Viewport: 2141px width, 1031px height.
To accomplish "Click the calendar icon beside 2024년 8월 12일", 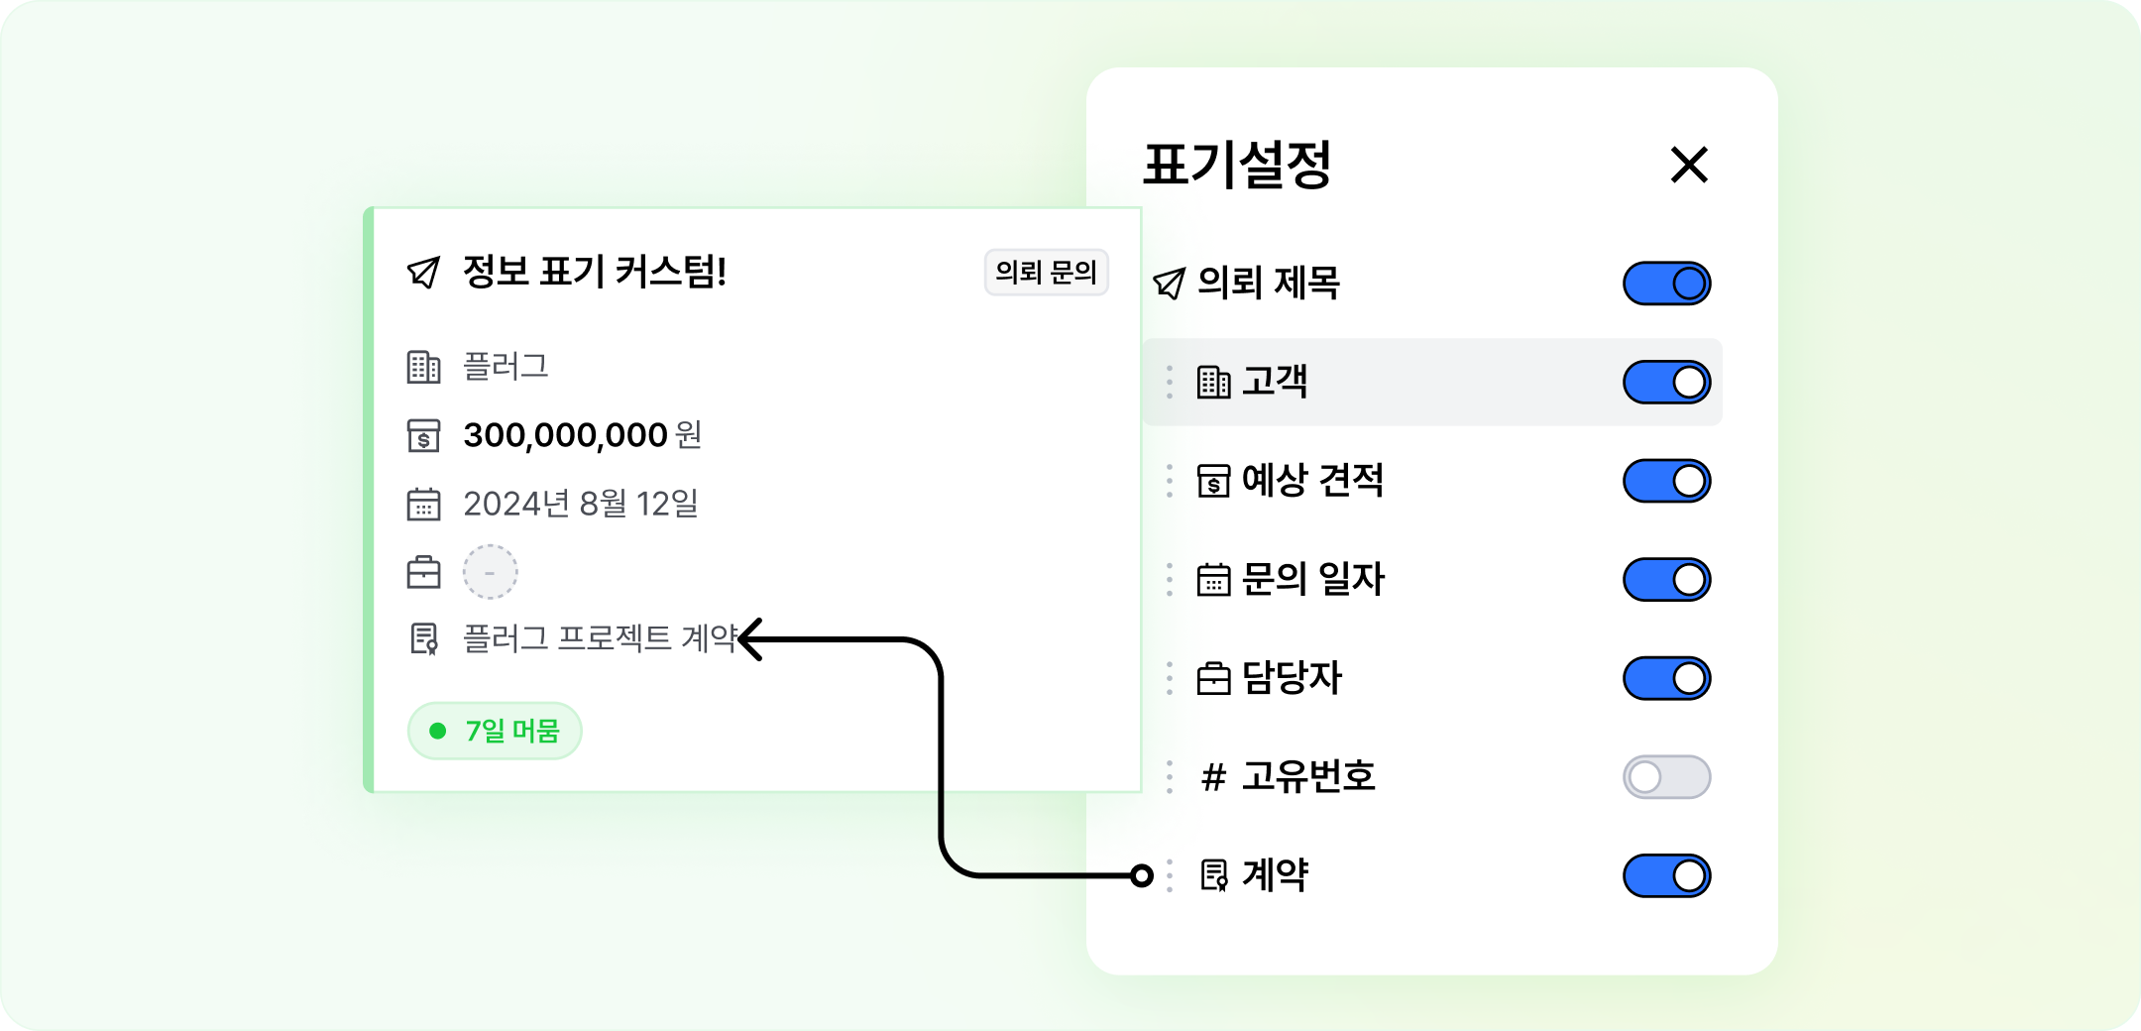I will pos(423,504).
